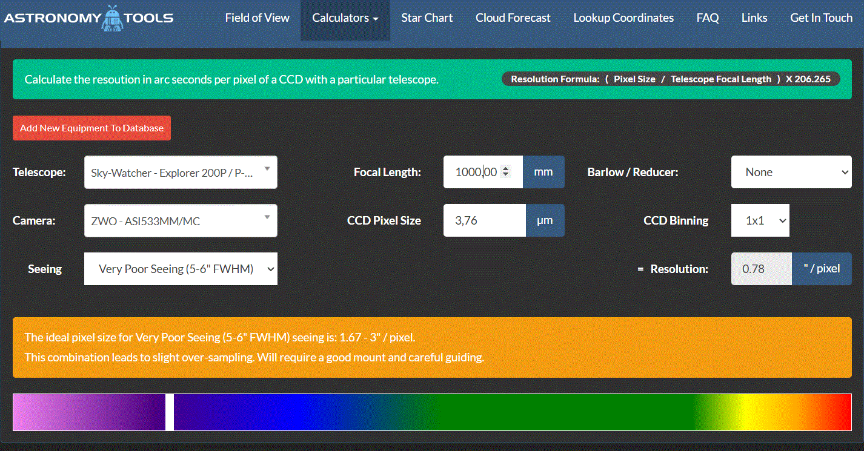Click the slight over-sampling warning text
The height and width of the screenshot is (451, 864).
tap(254, 357)
